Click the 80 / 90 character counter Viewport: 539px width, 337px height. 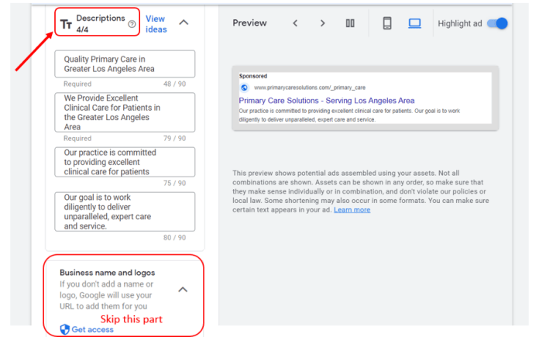coord(174,237)
